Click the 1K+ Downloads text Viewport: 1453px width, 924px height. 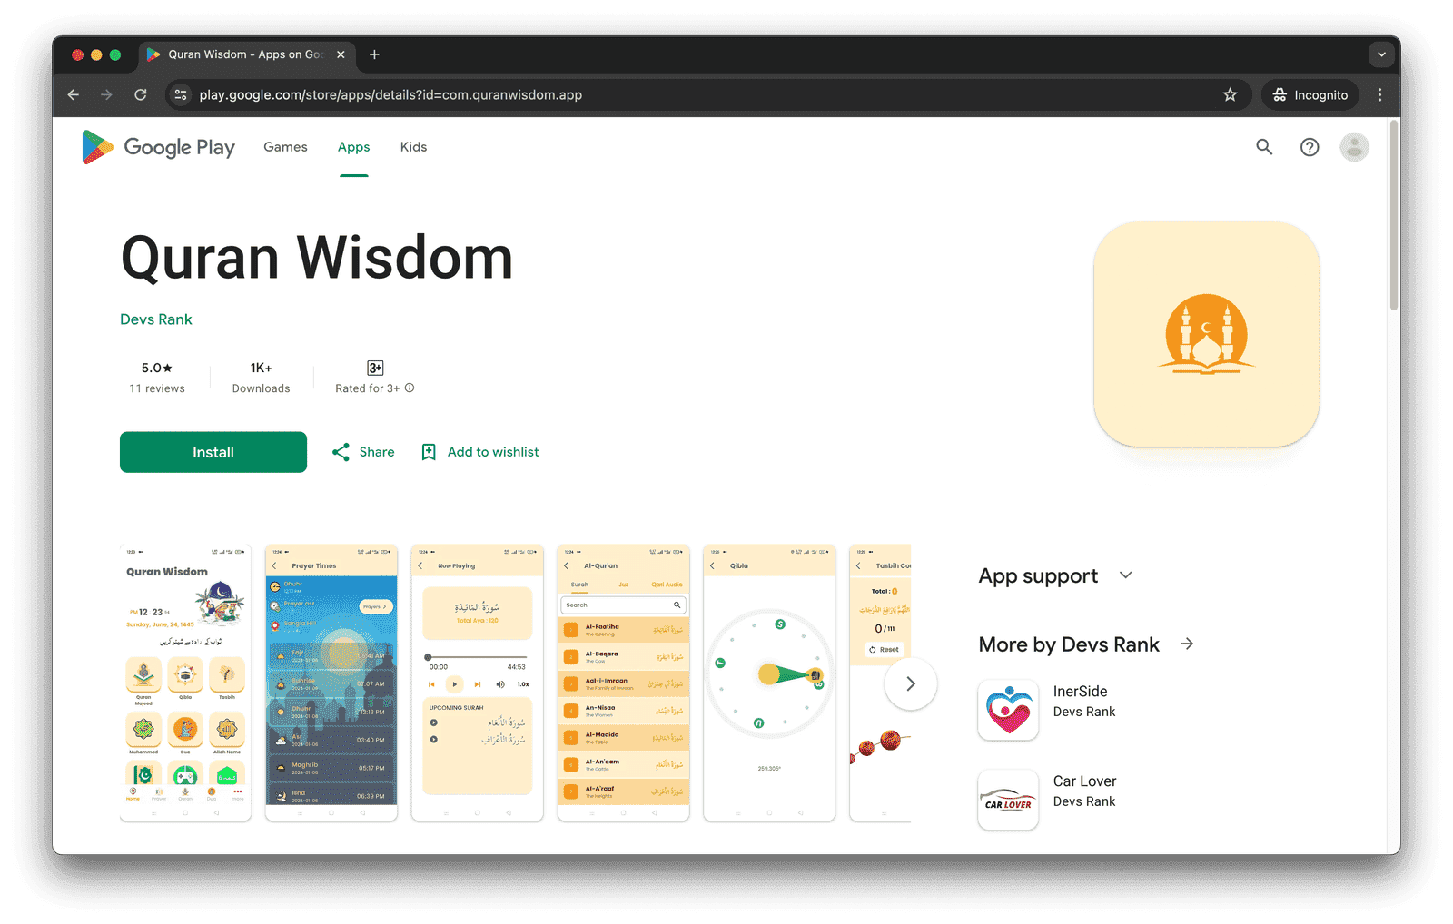pos(261,378)
